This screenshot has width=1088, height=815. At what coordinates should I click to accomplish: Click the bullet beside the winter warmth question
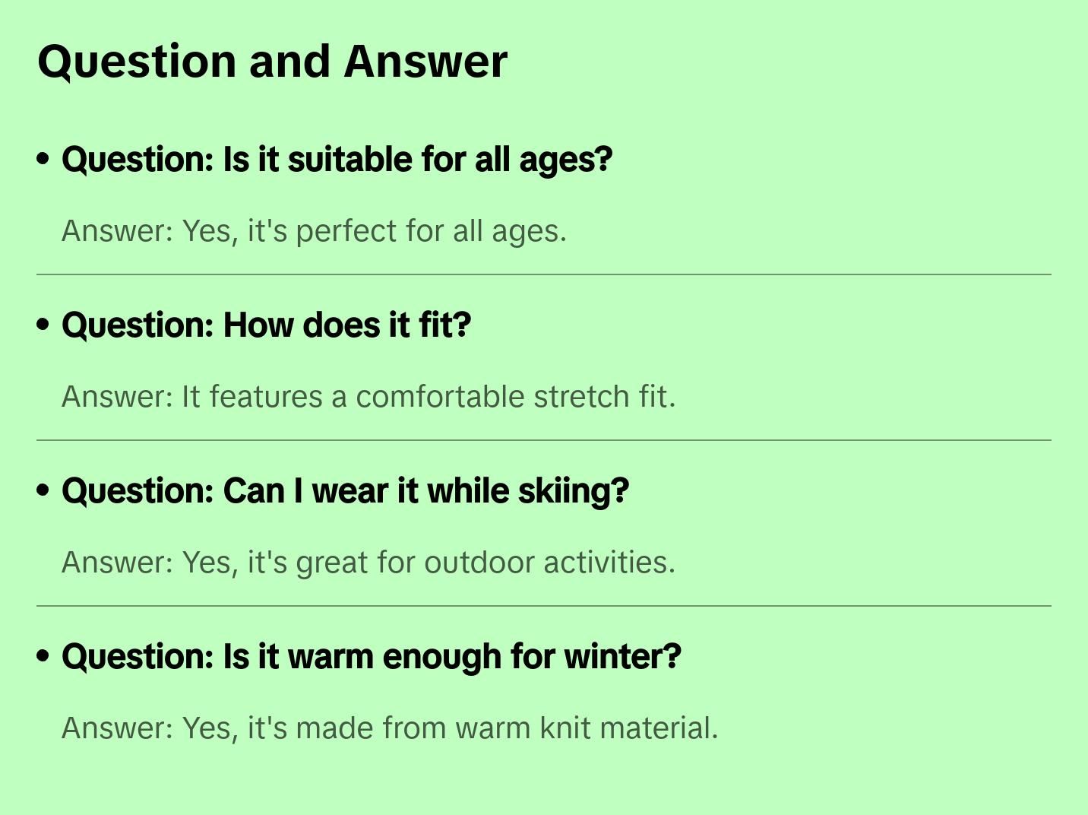pyautogui.click(x=43, y=657)
